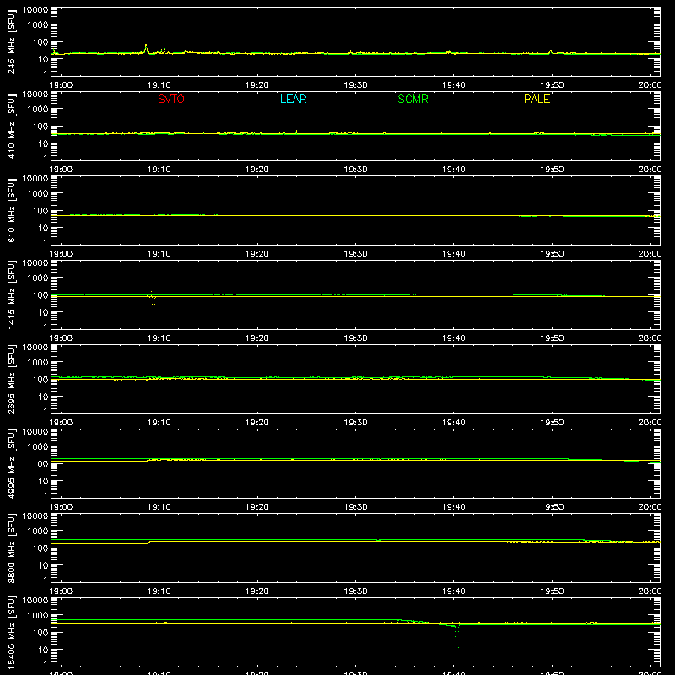675x675 pixels.
Task: Click the 100 y-axis value of 610 MHz plot
Action: pos(40,210)
